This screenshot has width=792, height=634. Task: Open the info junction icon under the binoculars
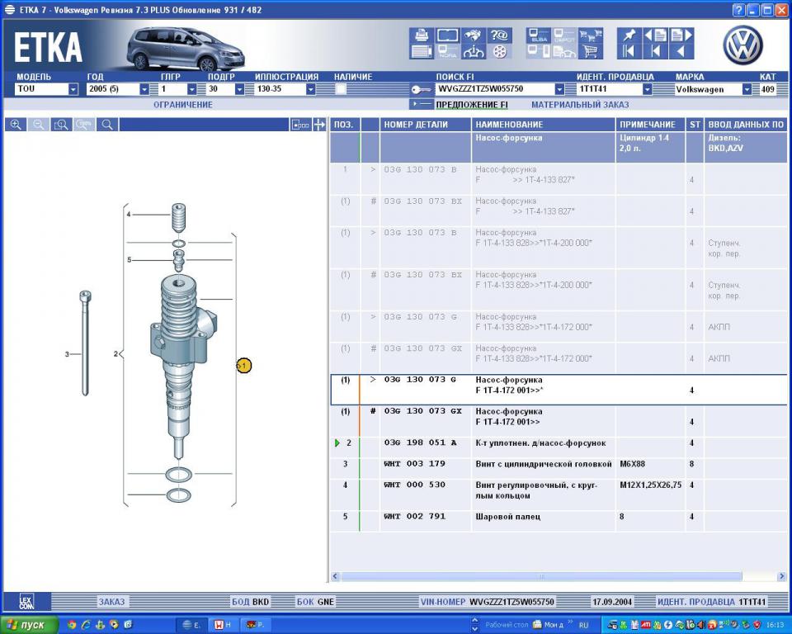coord(474,51)
